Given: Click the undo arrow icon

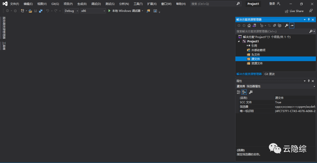Looking at the screenshot, I should 48,11.
